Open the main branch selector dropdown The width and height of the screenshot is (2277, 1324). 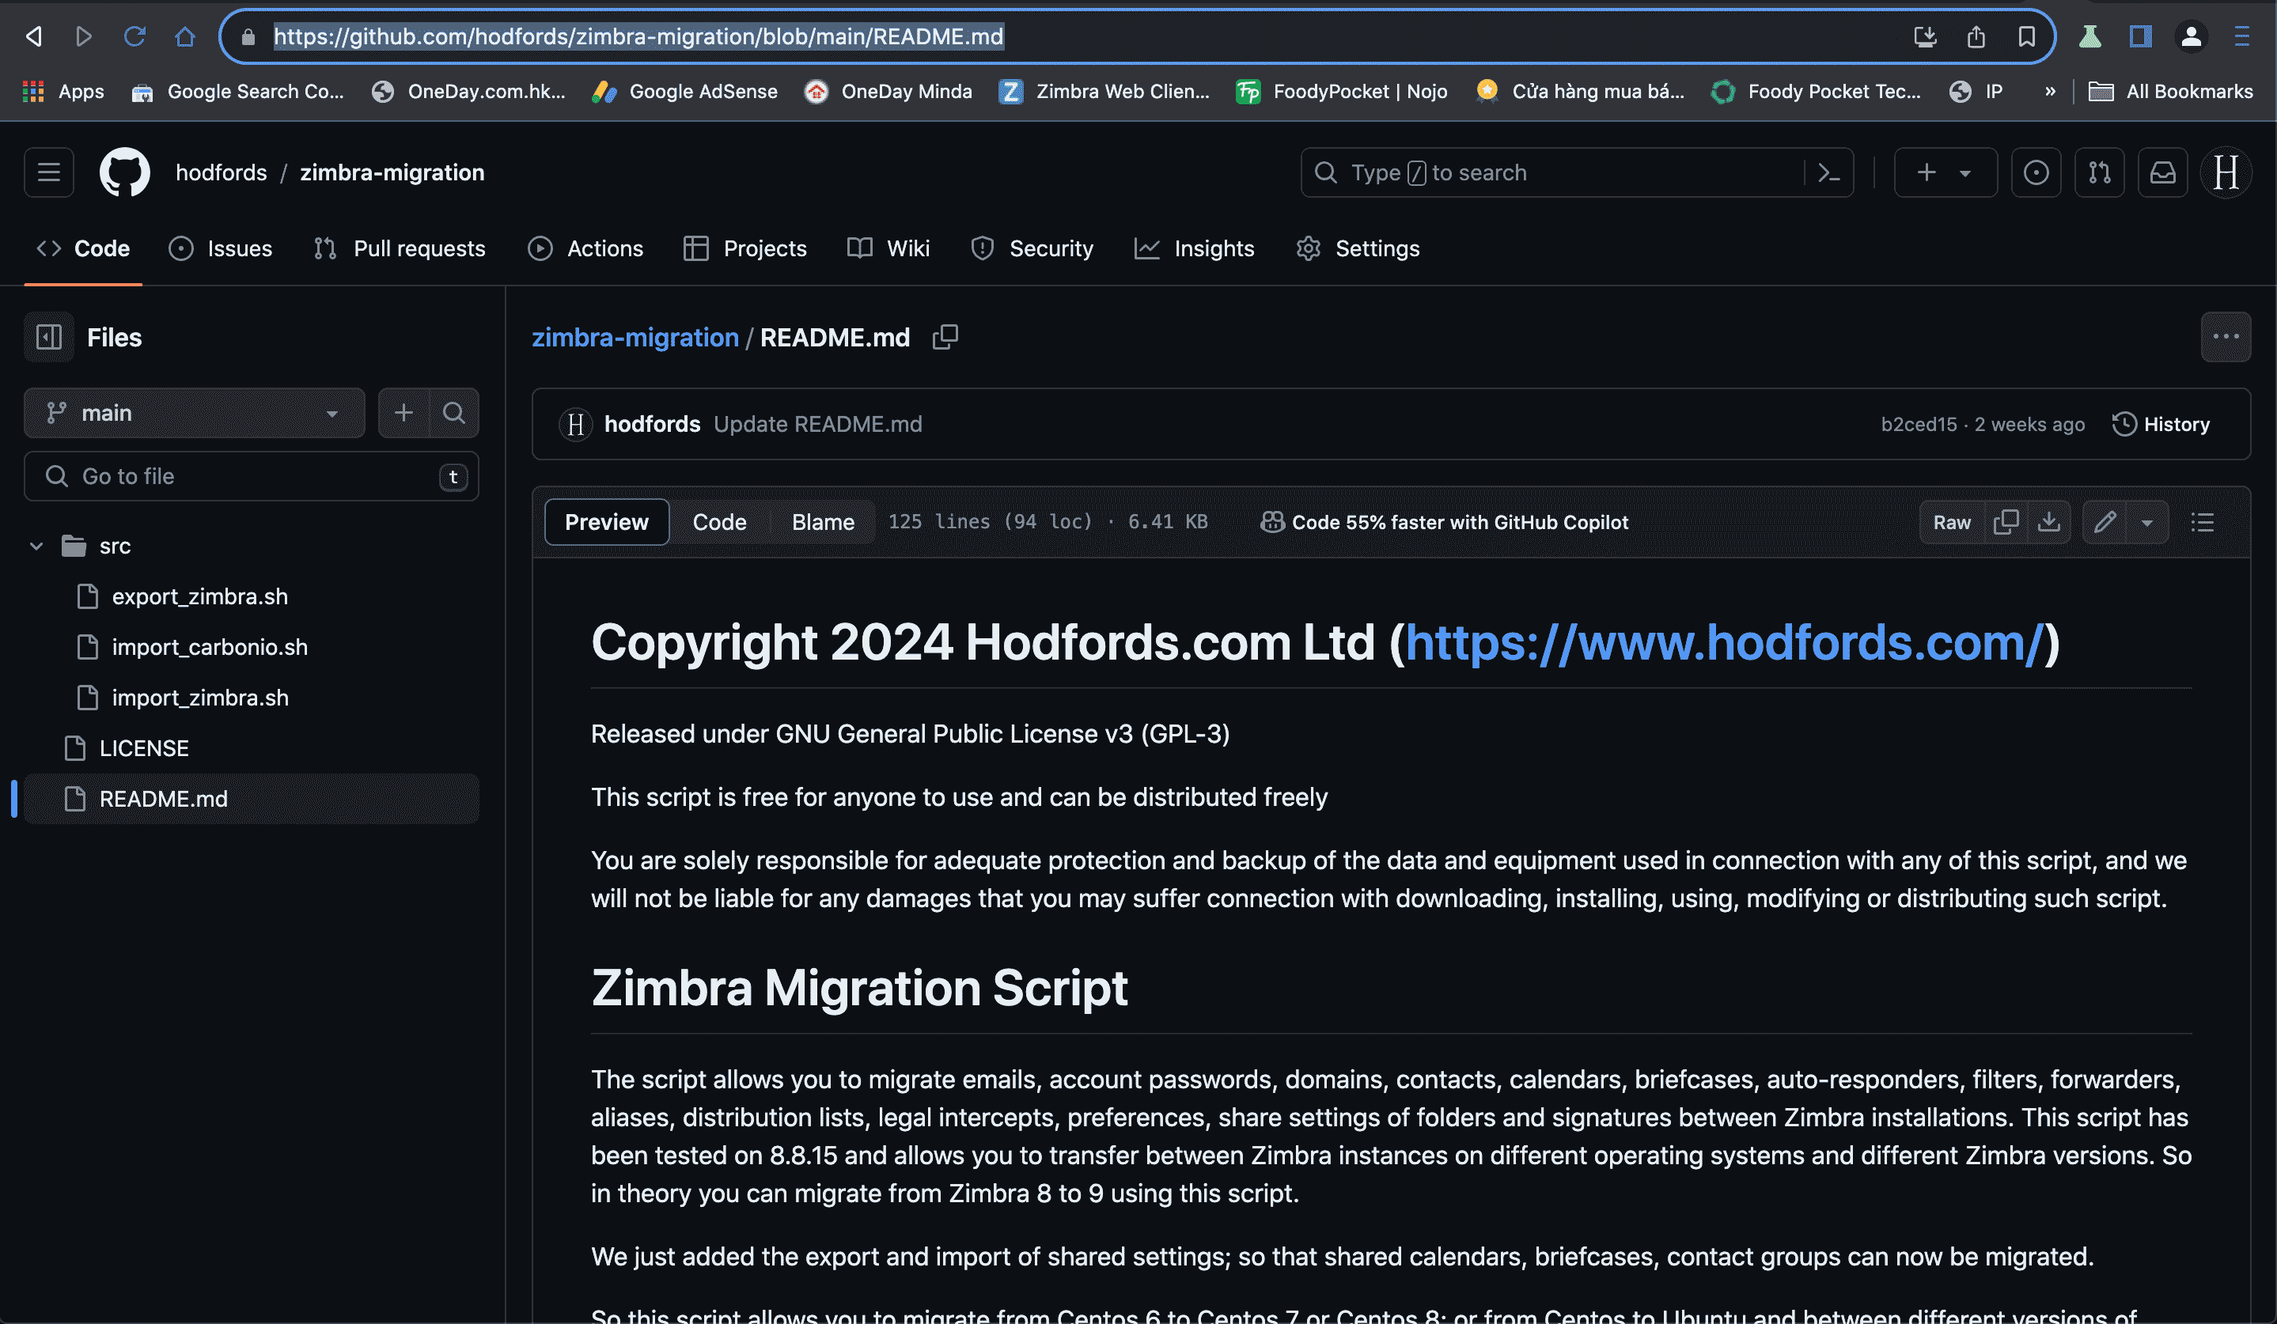tap(195, 413)
